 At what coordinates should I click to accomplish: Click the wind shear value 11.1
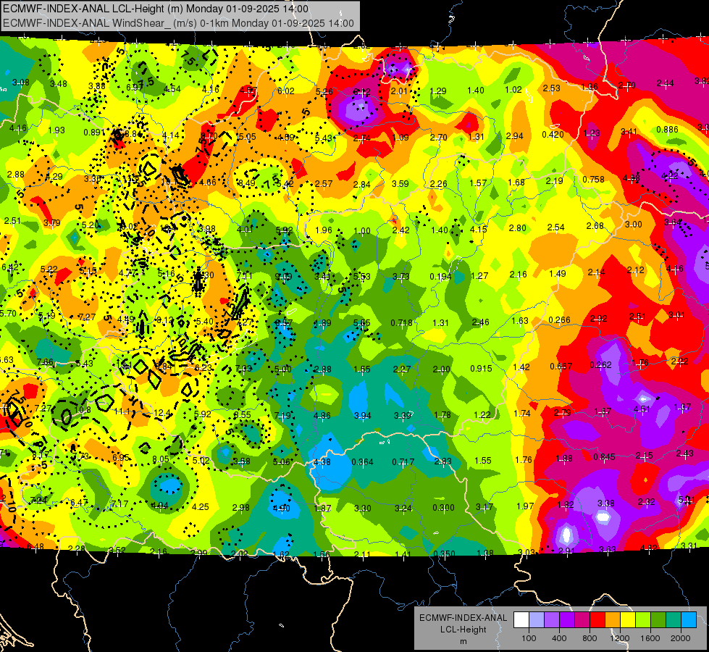click(122, 411)
